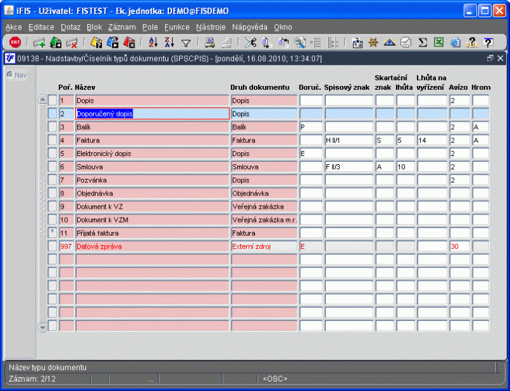The height and width of the screenshot is (391, 510).
Task: Click the pyramid-shaped toolbar icon
Action: 390,43
